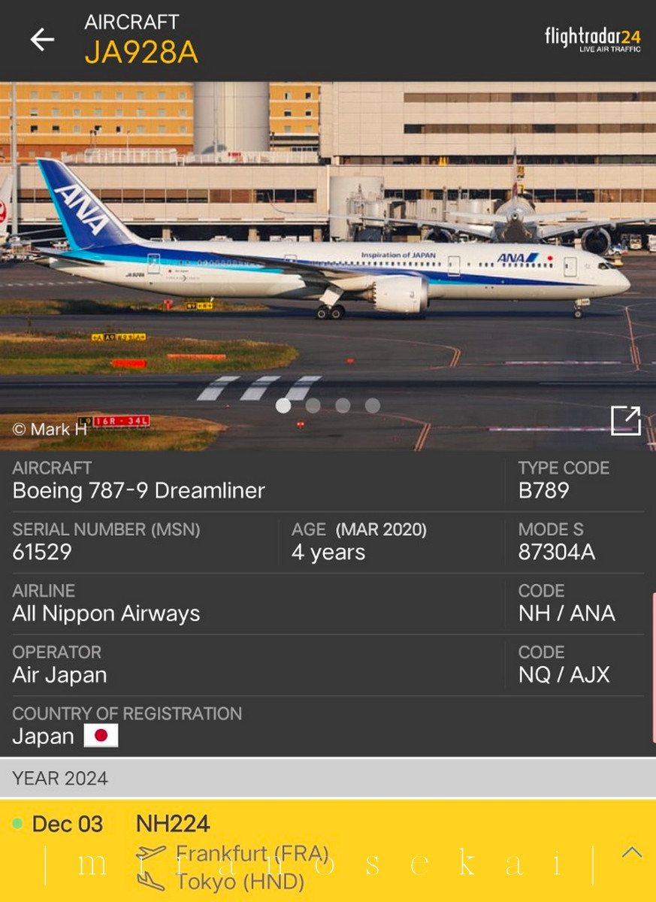Open aircraft photo in external view
This screenshot has height=902, width=656.
tap(625, 420)
